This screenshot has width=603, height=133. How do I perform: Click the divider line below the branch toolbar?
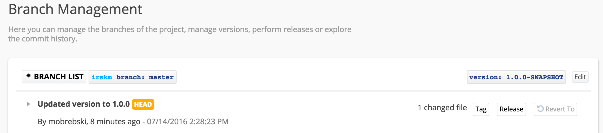(303, 91)
